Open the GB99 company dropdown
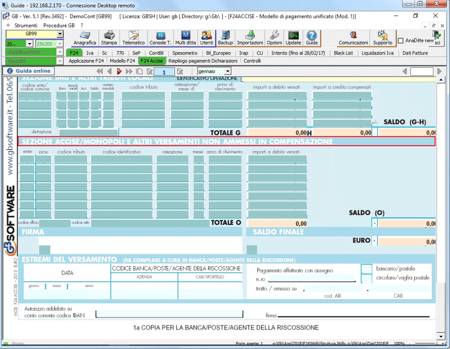The image size is (450, 349). (x=60, y=34)
